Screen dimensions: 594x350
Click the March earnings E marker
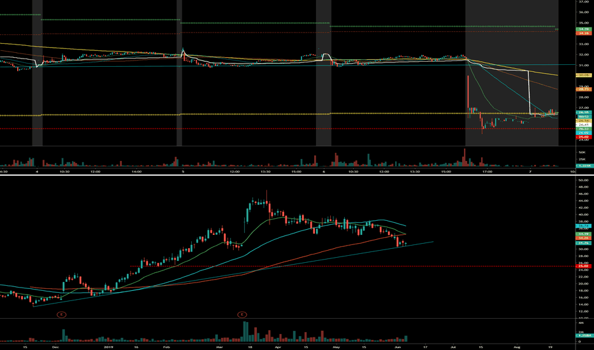(242, 314)
